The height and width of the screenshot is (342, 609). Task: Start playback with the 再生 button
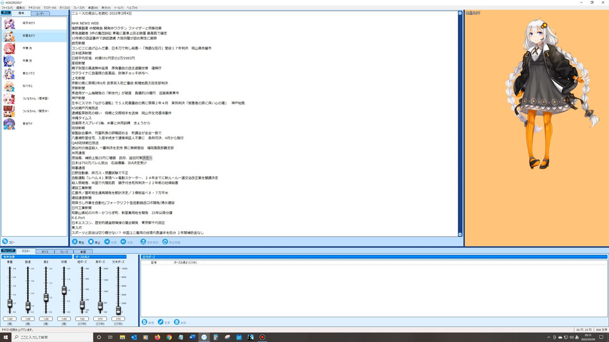(x=78, y=242)
